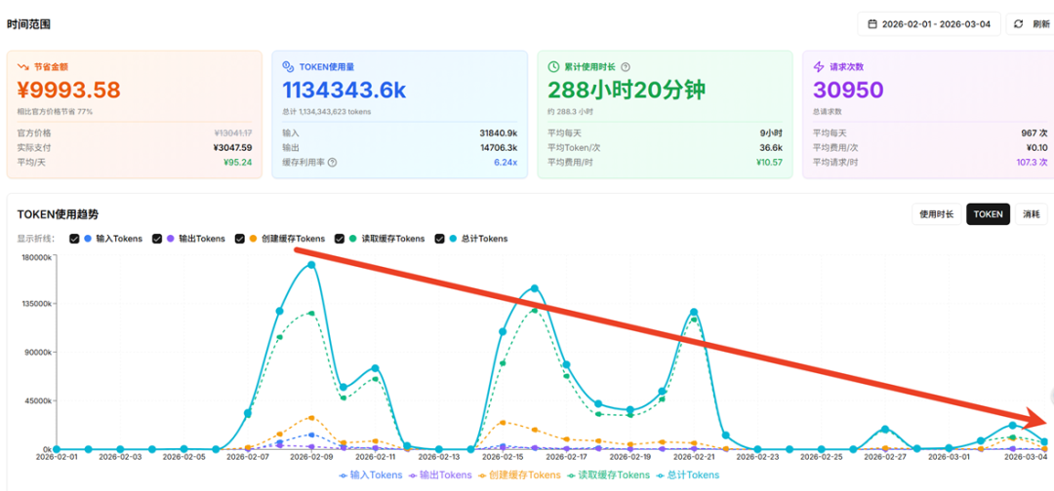Screen dimensions: 1054x491
Task: Click the 平均费用/时 ¥10.57 value
Action: tap(769, 163)
